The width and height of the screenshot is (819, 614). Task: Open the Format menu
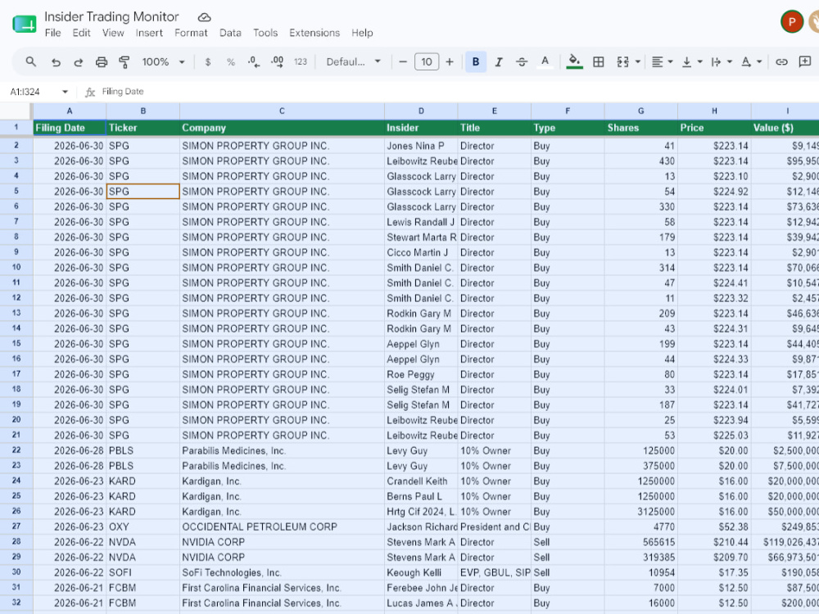tap(191, 33)
